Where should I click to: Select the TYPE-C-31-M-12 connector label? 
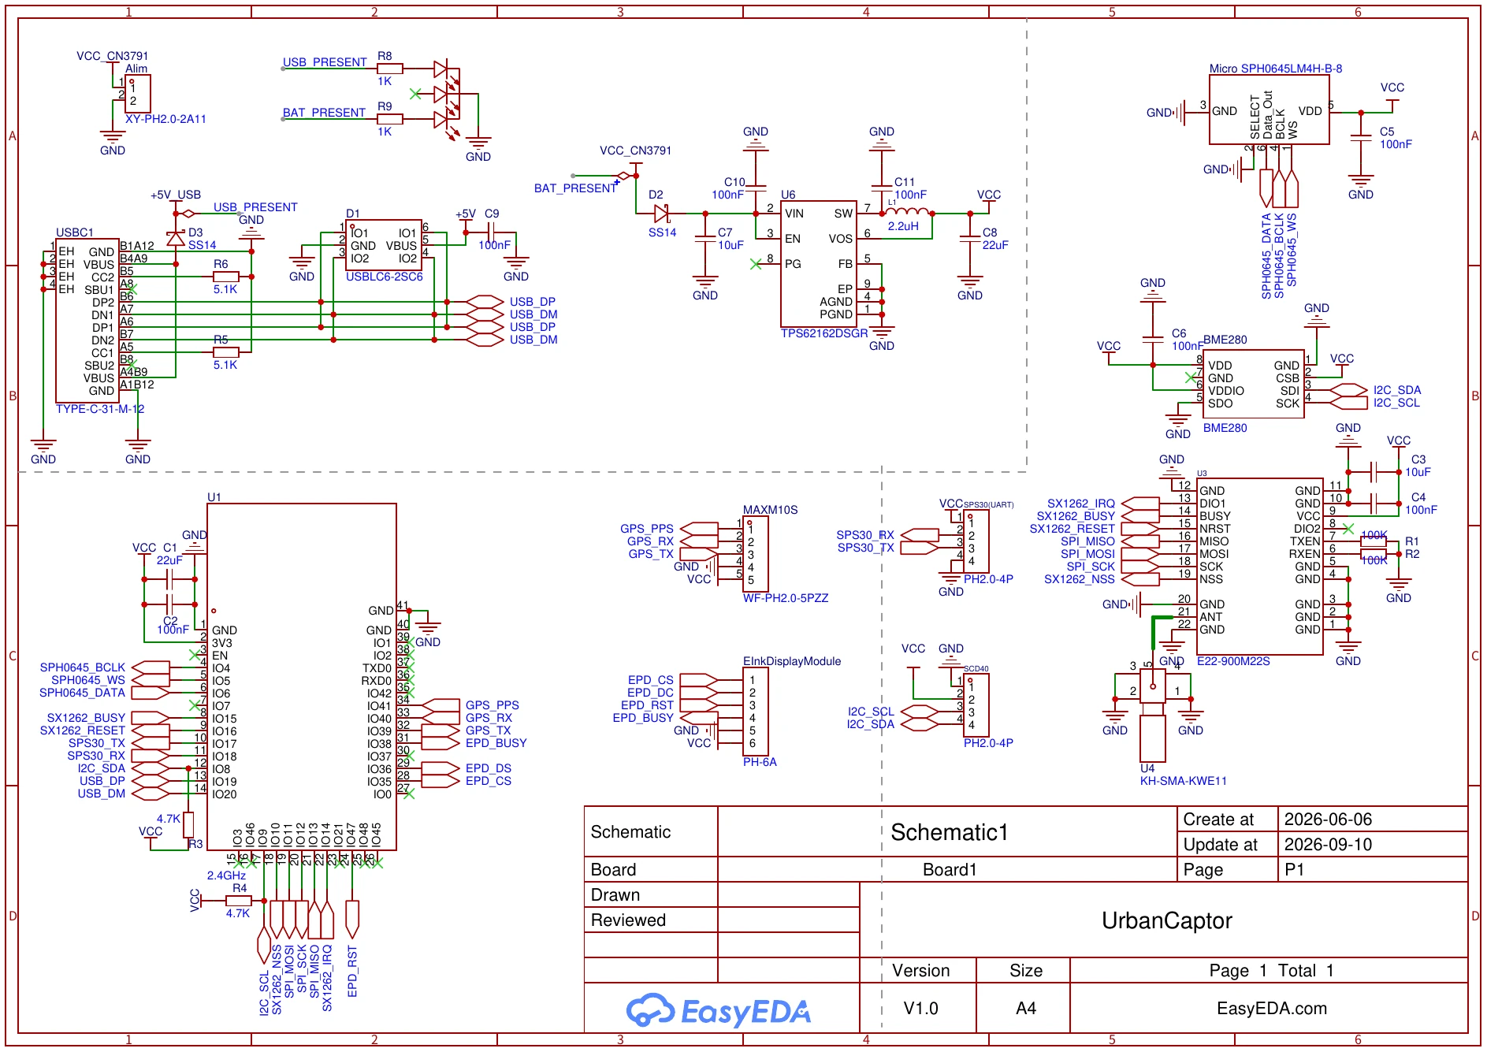point(100,409)
